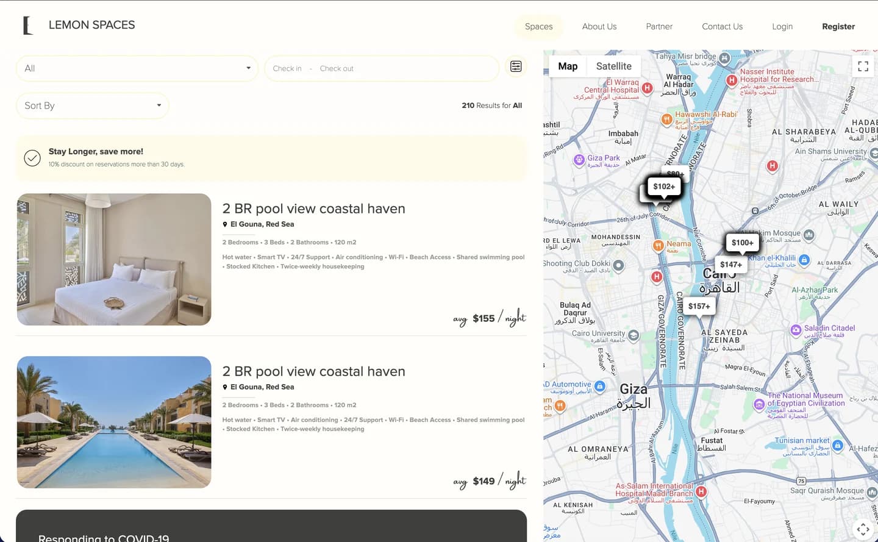Click the Check in date field
Screen dimensions: 878x542
tap(287, 68)
